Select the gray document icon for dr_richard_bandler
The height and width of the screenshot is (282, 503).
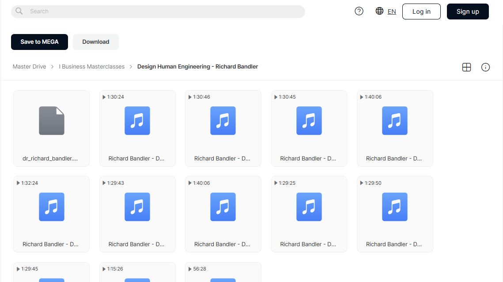pyautogui.click(x=52, y=120)
